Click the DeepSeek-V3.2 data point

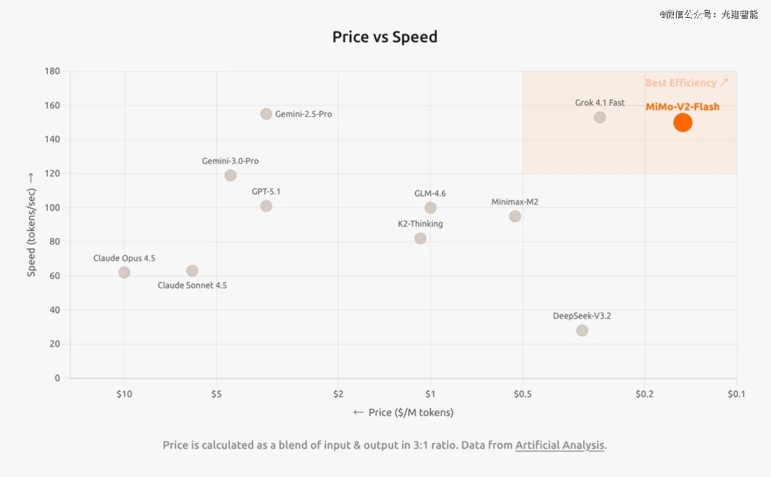pyautogui.click(x=582, y=330)
